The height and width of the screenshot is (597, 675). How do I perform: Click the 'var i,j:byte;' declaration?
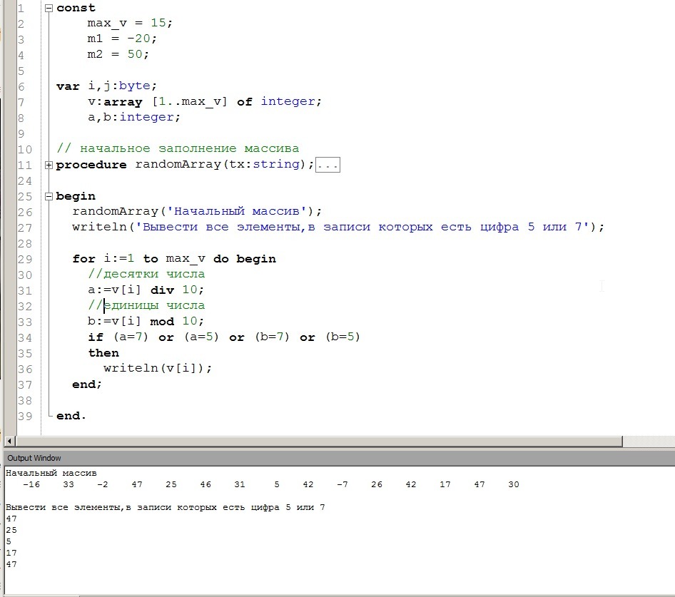[106, 86]
